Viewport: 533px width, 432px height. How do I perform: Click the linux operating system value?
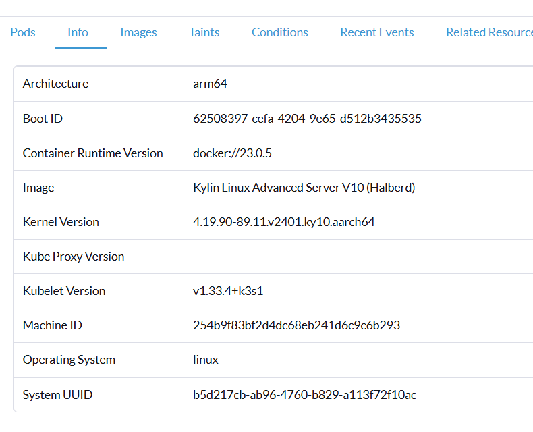[206, 360]
